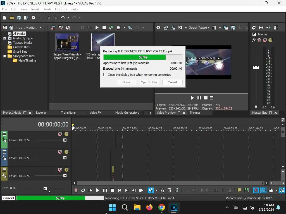Mute track 3 in track header

(60, 170)
